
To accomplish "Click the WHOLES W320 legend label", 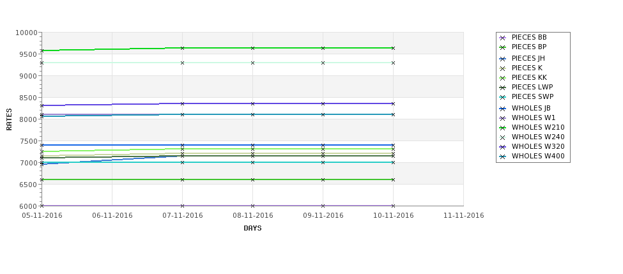I will pyautogui.click(x=538, y=146).
